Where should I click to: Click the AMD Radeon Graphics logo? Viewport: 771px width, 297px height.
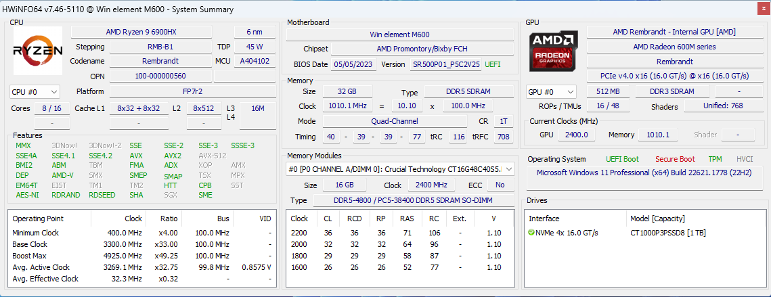pyautogui.click(x=553, y=51)
